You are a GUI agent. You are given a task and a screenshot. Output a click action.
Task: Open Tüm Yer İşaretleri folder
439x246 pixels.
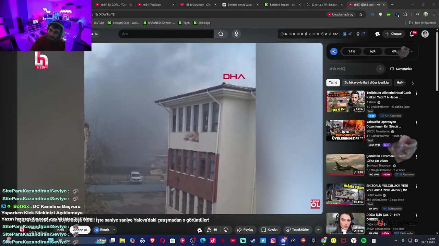click(423, 23)
